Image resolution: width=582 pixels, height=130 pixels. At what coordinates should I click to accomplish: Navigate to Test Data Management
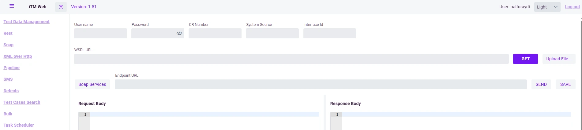[x=26, y=22]
